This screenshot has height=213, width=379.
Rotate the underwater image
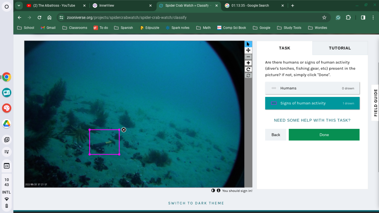[248, 69]
